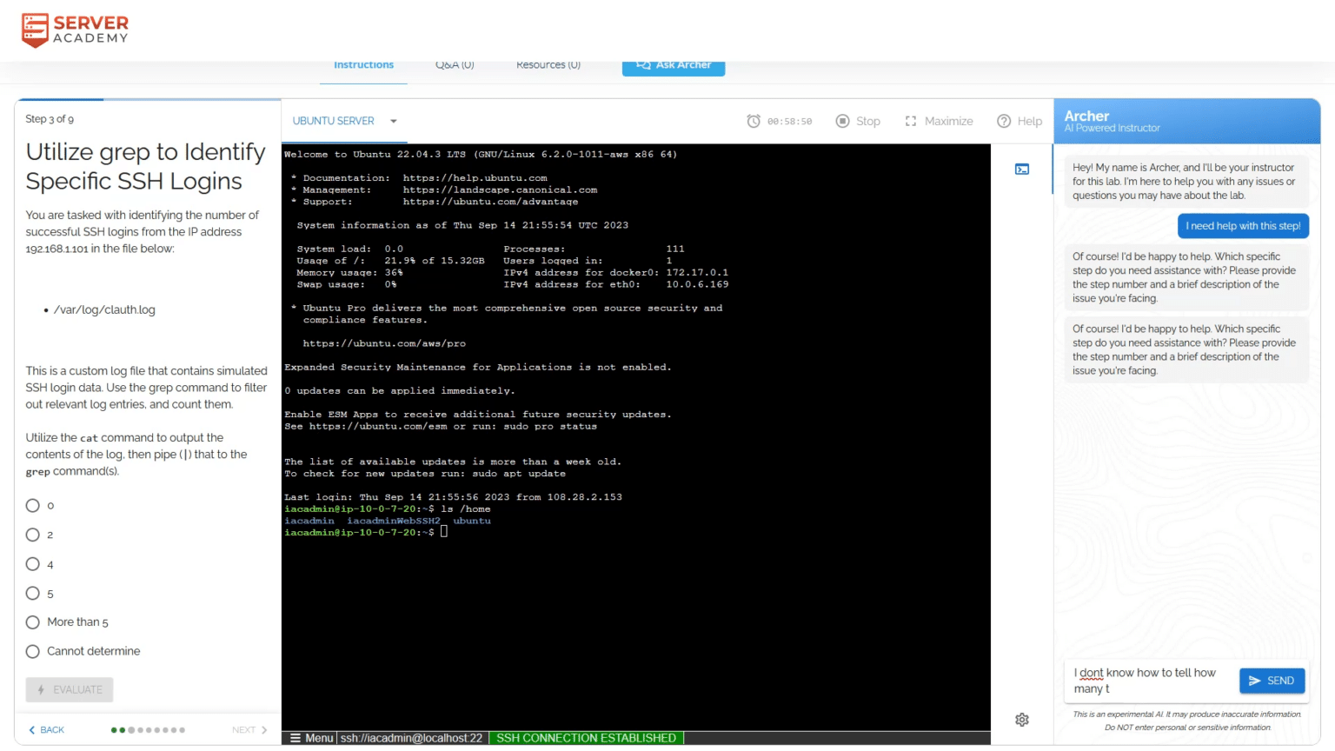Select the answer option 0
The height and width of the screenshot is (751, 1335).
point(33,506)
